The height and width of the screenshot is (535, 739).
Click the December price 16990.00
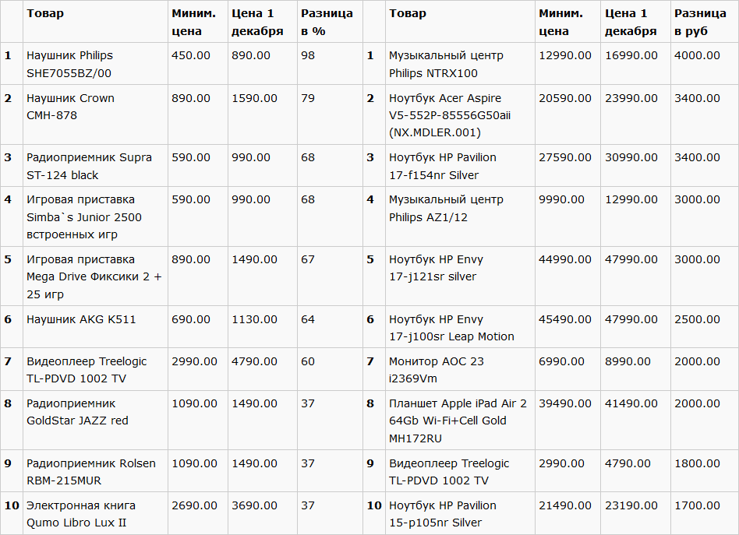pyautogui.click(x=631, y=55)
